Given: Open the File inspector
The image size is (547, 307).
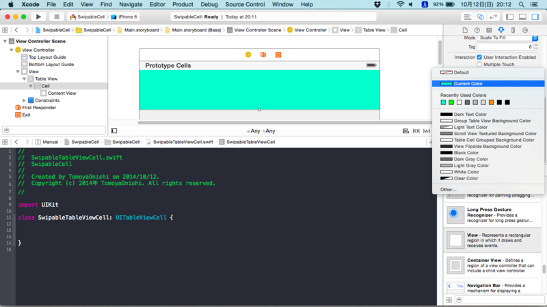Looking at the screenshot, I should click(465, 30).
